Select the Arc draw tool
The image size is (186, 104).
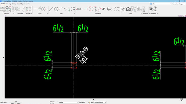tap(63, 9)
